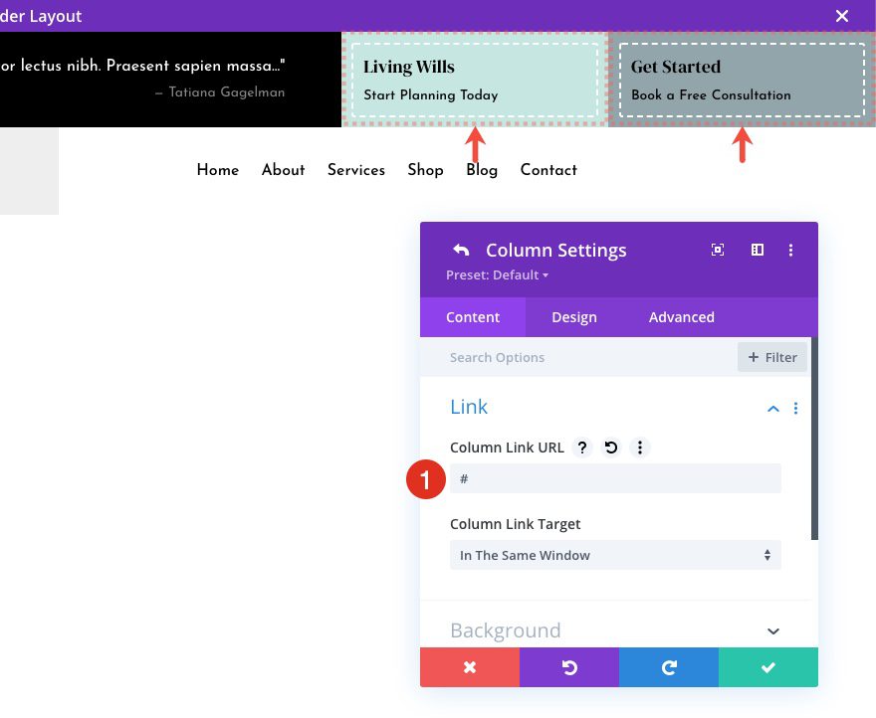Switch to the Advanced tab
Image resolution: width=876 pixels, height=718 pixels.
pos(681,317)
